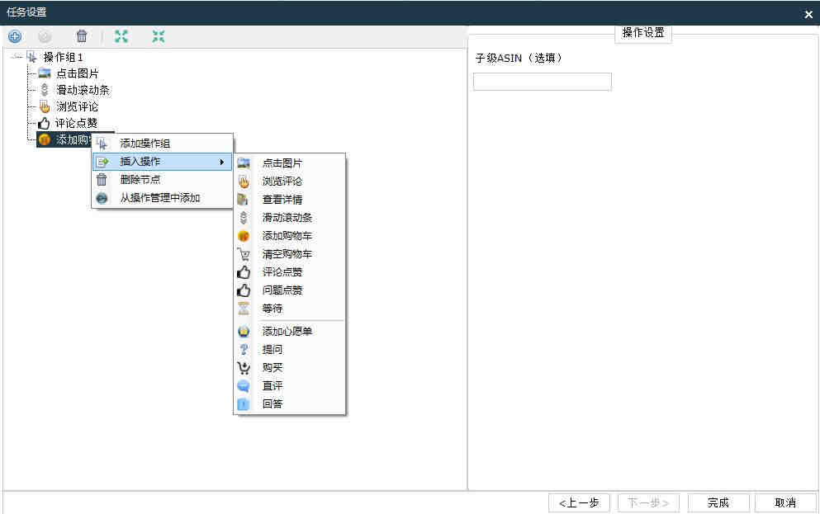This screenshot has width=820, height=514.
Task: Click the globe icon beside 从操作管理中添加
Action: [102, 198]
